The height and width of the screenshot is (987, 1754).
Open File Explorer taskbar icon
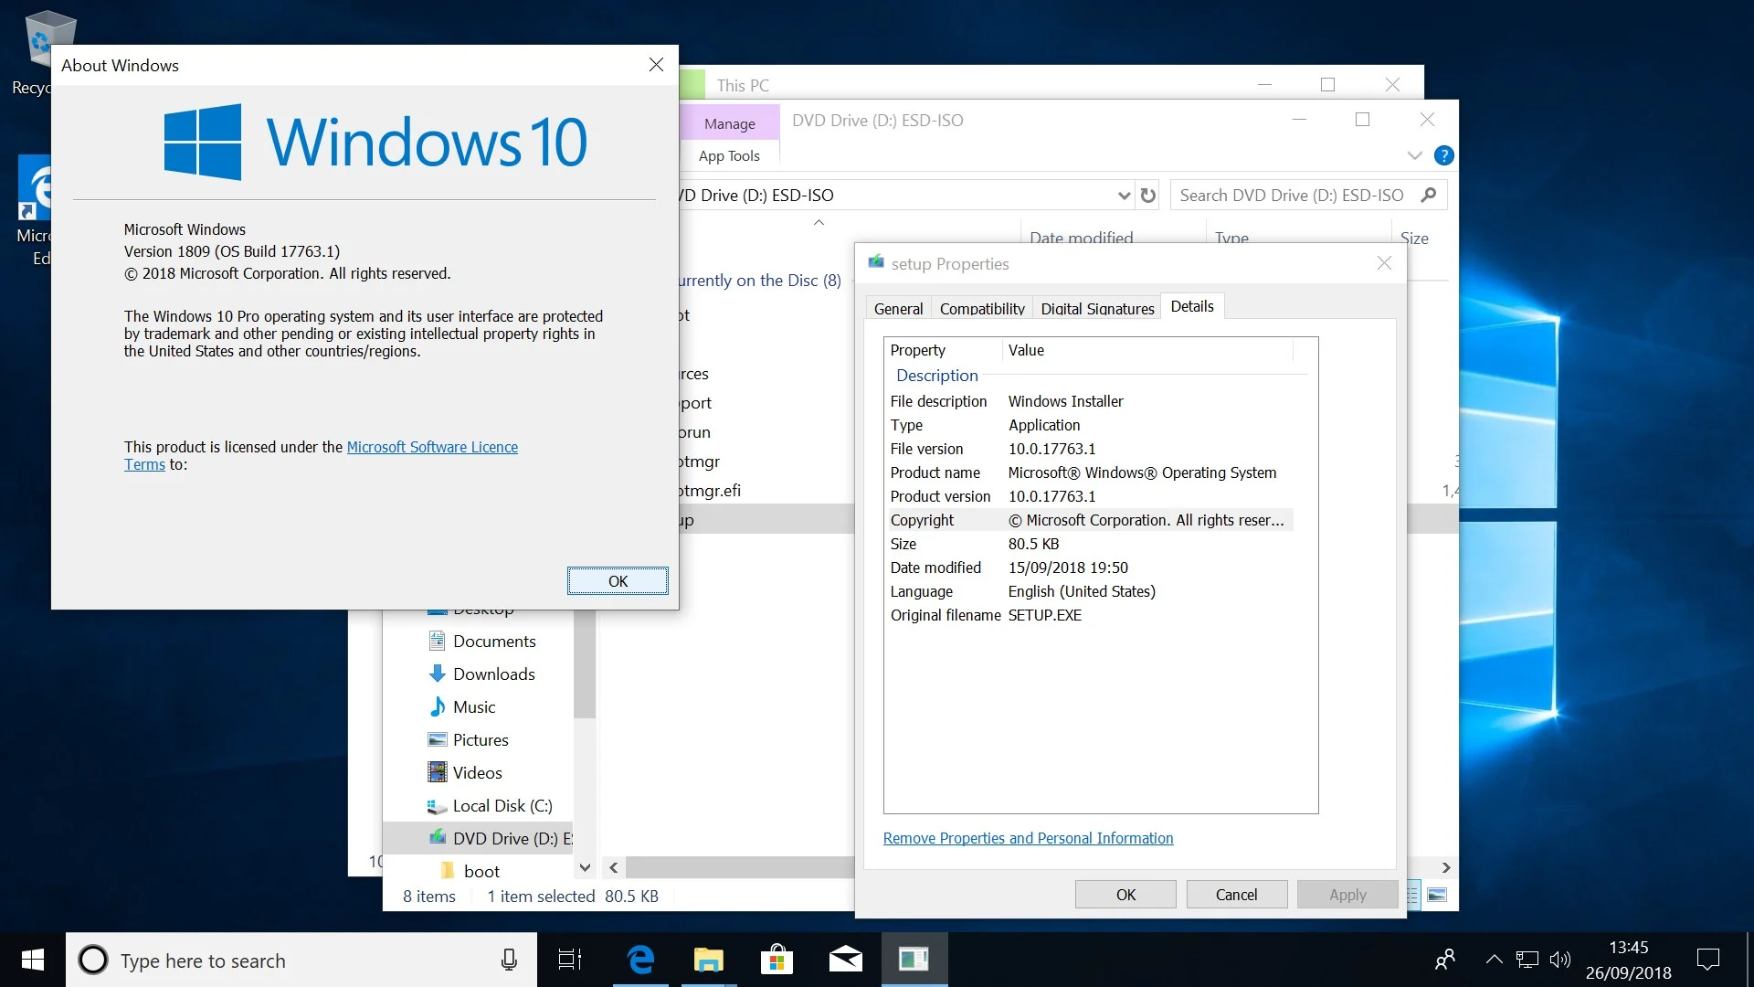[709, 960]
